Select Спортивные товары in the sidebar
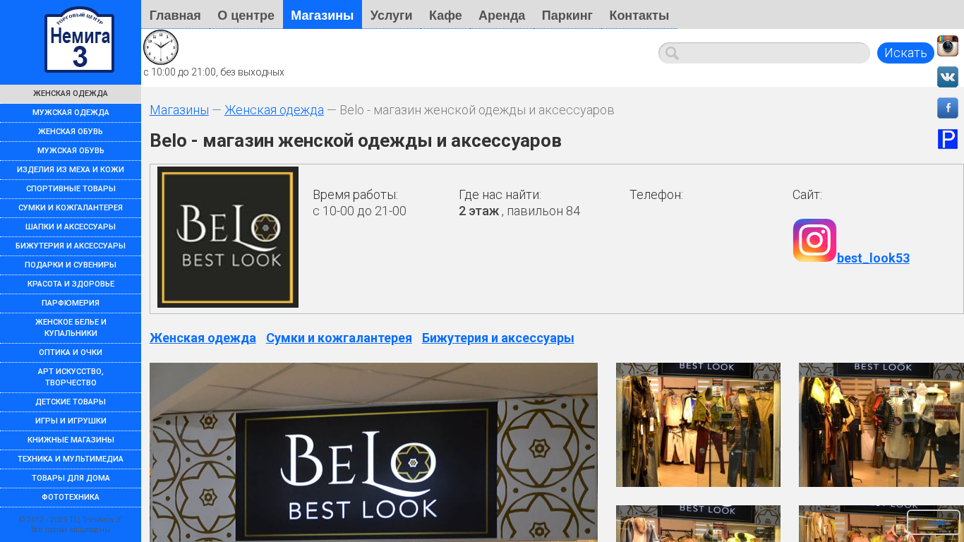Image resolution: width=964 pixels, height=542 pixels. tap(71, 189)
